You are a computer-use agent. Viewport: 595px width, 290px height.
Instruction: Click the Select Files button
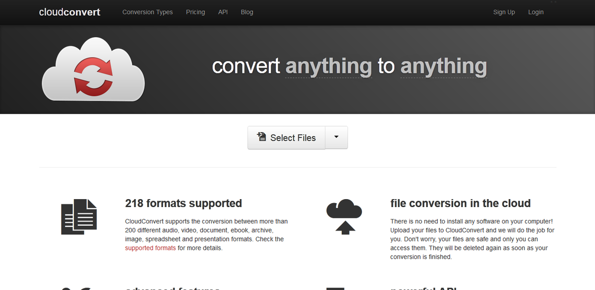286,138
